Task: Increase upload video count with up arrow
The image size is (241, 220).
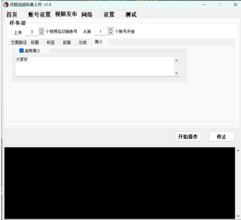Action: tap(41, 30)
